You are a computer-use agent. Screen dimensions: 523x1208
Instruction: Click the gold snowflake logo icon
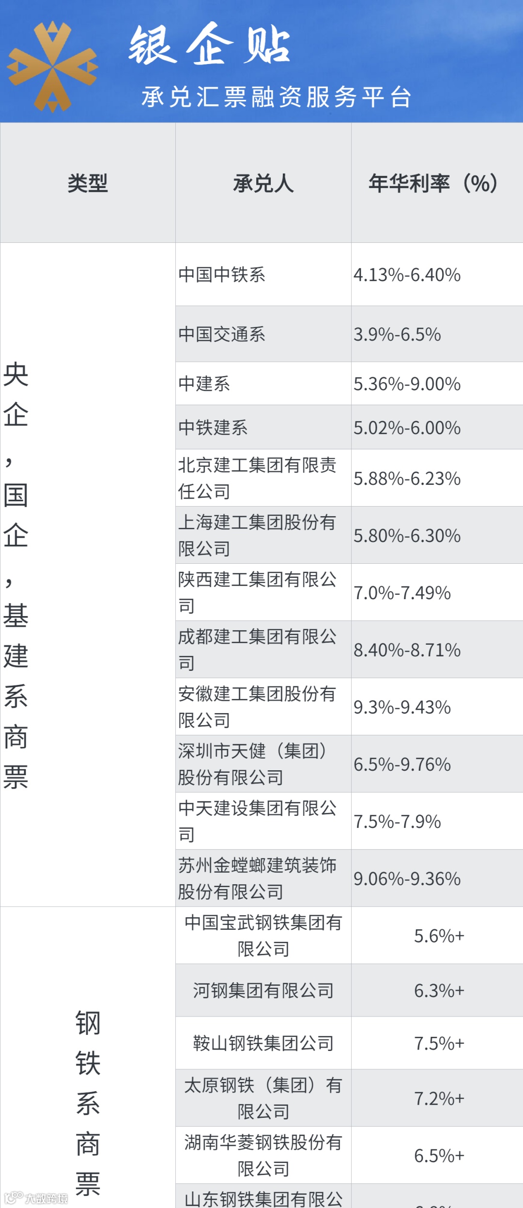(52, 66)
